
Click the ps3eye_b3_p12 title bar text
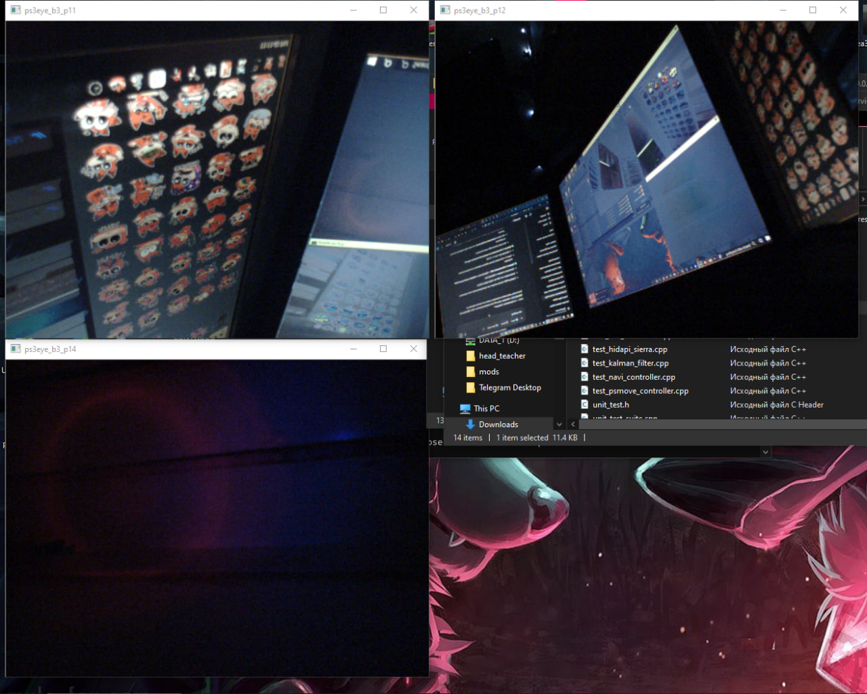click(480, 10)
